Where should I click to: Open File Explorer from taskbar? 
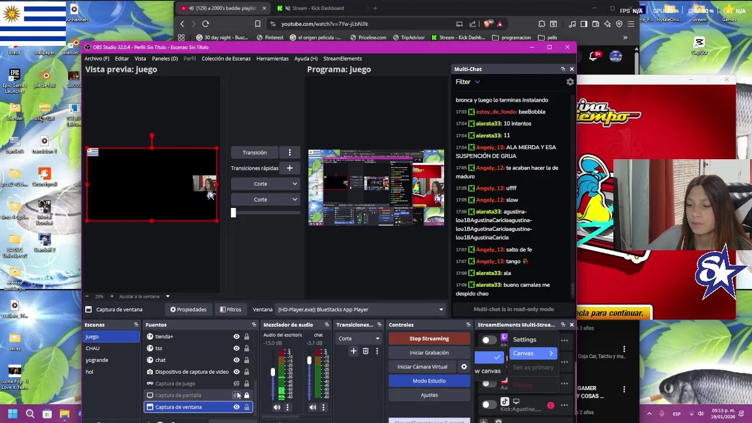click(64, 414)
